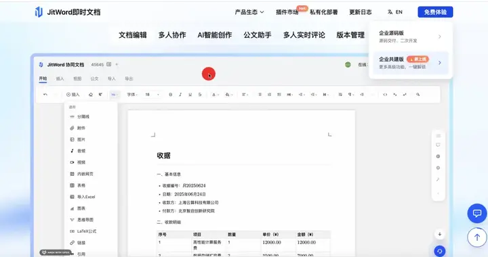Click the 插入 button in the editor toolbar

pos(73,95)
